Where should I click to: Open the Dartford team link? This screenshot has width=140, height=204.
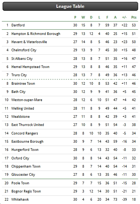coord(18,25)
